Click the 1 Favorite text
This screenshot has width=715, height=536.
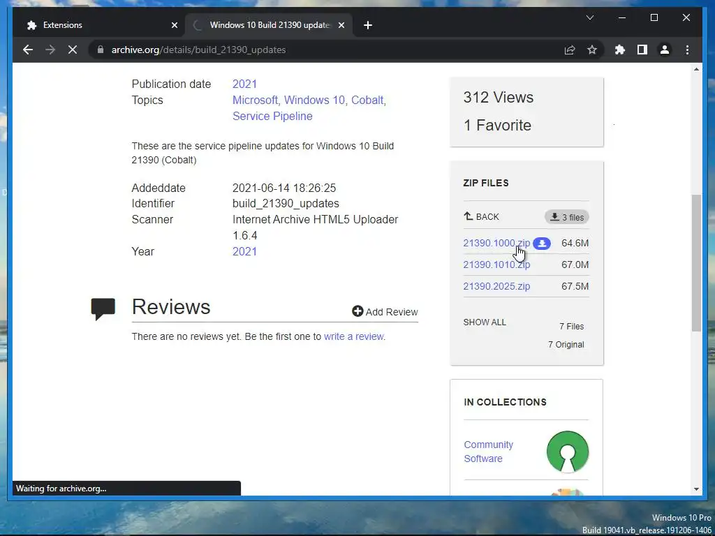(497, 125)
